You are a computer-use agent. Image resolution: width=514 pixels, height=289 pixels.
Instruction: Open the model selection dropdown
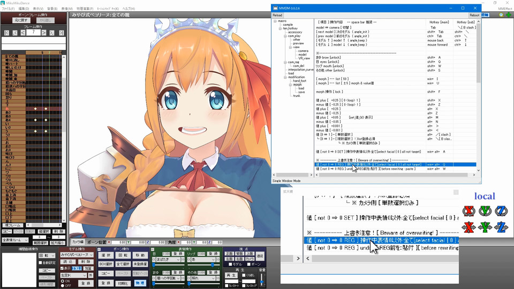point(77,255)
